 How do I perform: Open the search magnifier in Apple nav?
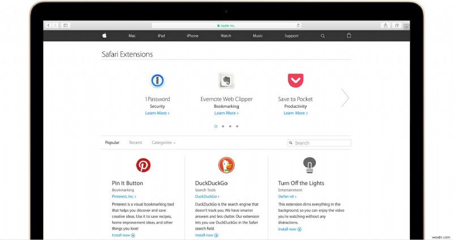tap(323, 36)
